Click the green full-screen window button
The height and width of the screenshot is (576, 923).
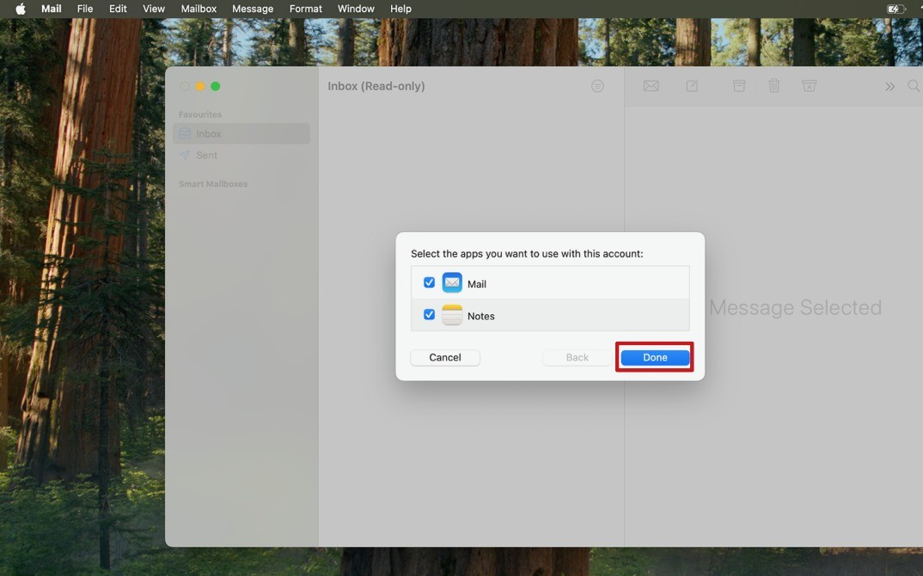click(216, 87)
